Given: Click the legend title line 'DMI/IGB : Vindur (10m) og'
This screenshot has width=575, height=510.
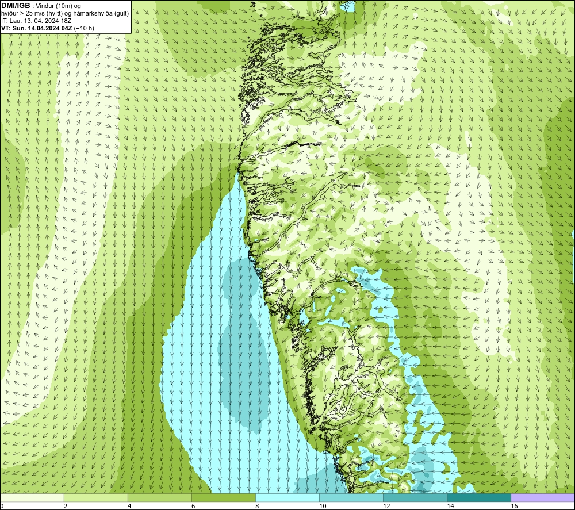Looking at the screenshot, I should pos(41,6).
